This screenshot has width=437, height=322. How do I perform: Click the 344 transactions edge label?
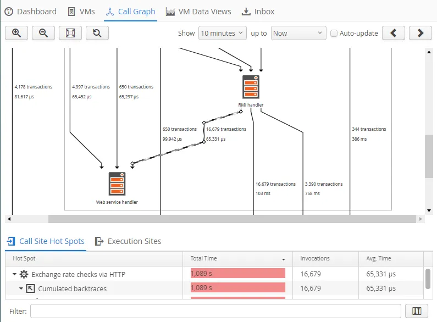pyautogui.click(x=369, y=129)
